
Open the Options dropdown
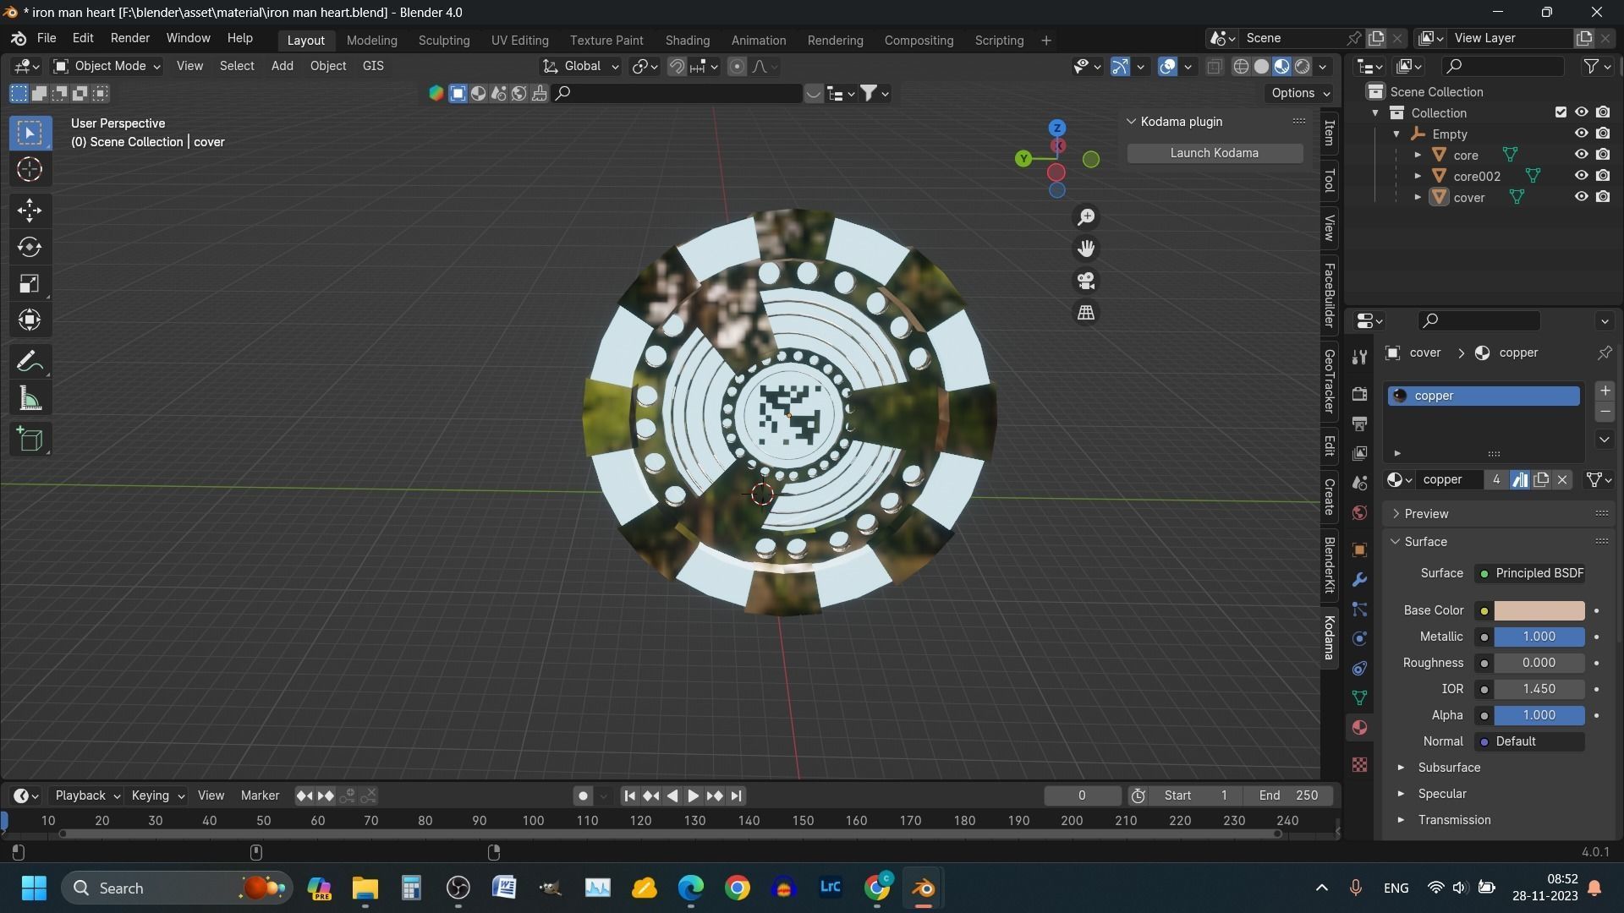tap(1301, 93)
